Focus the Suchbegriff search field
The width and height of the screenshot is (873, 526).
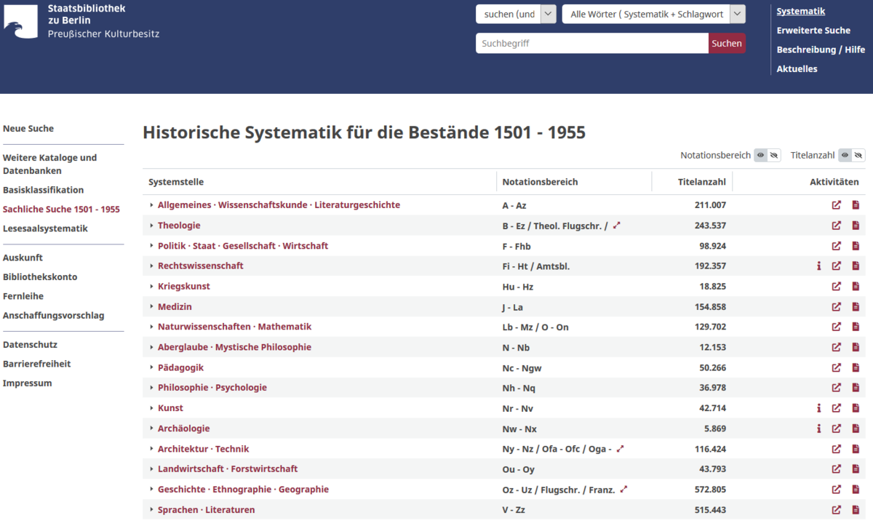click(592, 43)
